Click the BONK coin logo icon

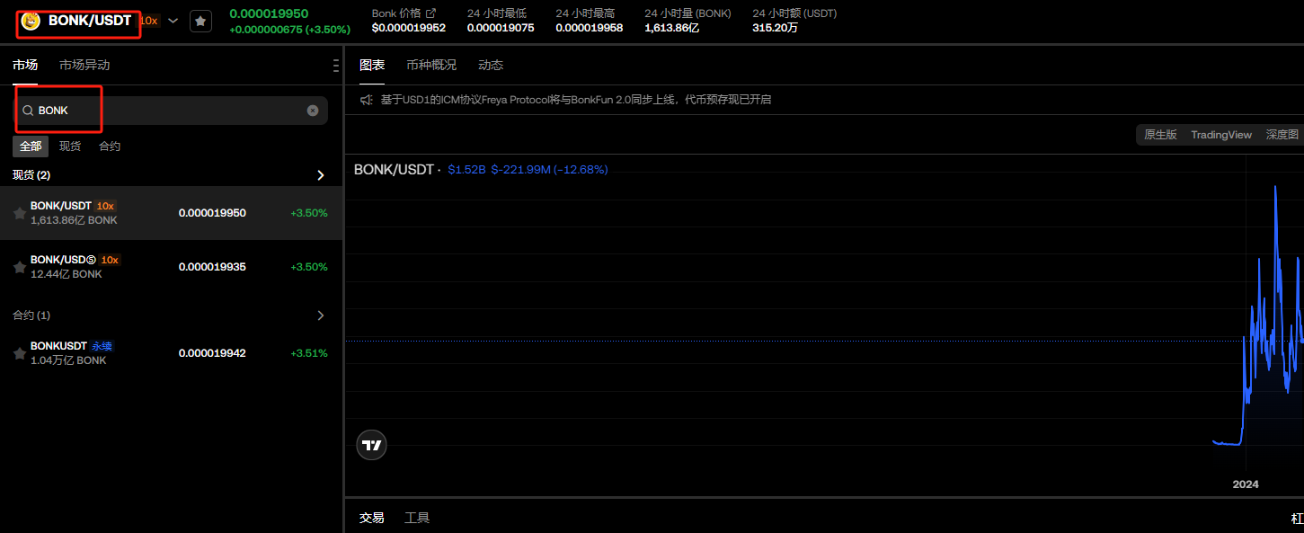coord(31,21)
